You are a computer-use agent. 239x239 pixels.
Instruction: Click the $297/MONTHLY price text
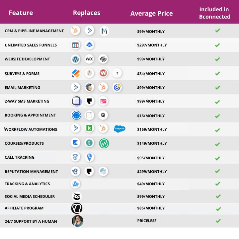pyautogui.click(x=152, y=45)
